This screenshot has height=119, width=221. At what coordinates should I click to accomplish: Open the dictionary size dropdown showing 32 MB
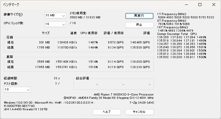tap(55, 15)
